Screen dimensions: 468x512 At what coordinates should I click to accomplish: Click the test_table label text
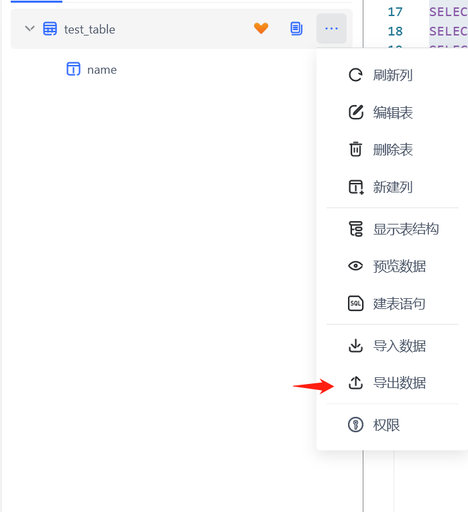(x=89, y=29)
